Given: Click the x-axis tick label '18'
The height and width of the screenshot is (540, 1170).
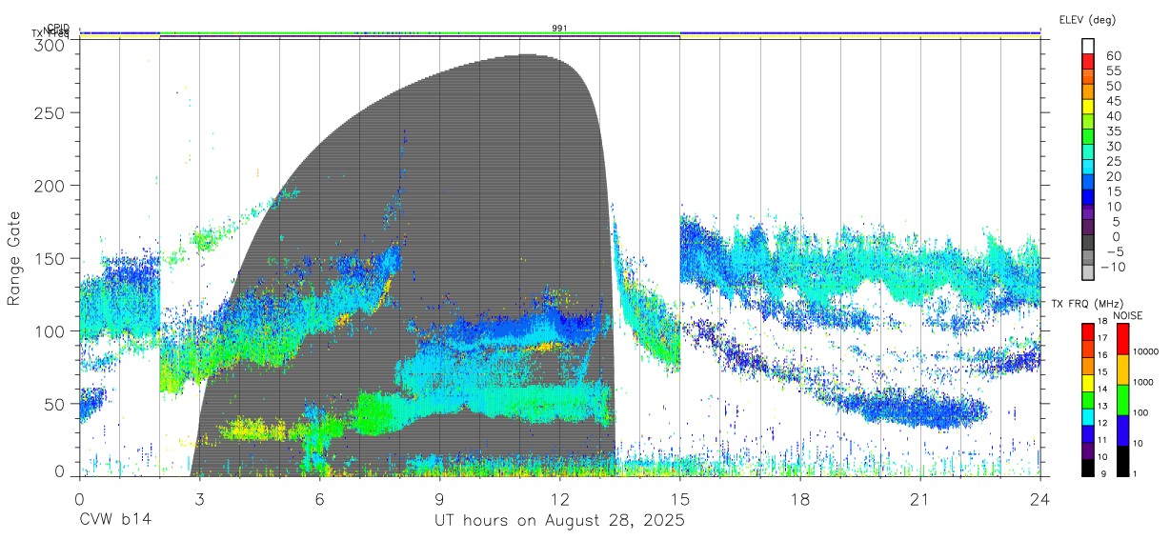Looking at the screenshot, I should [799, 499].
